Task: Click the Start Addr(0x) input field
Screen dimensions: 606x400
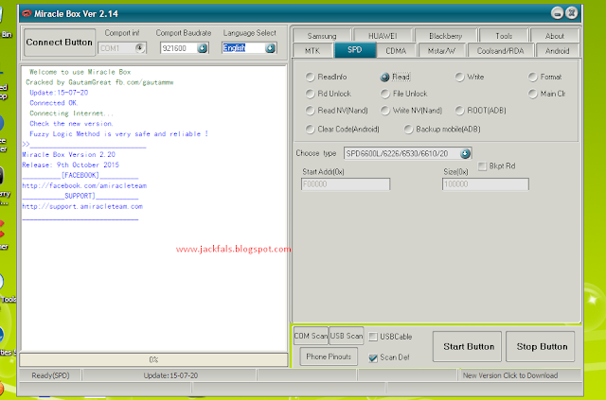Action: click(x=346, y=184)
